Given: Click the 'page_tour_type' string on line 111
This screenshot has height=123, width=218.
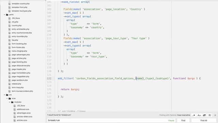Looking at the screenshot, I should 116,38.
